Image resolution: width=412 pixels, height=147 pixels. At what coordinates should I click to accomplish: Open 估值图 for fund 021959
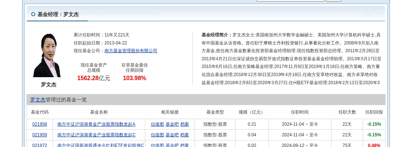pyautogui.click(x=157, y=135)
